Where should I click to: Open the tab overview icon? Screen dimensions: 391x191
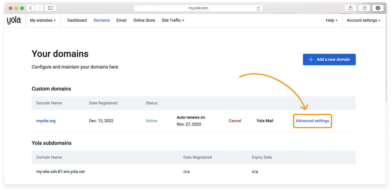click(364, 8)
